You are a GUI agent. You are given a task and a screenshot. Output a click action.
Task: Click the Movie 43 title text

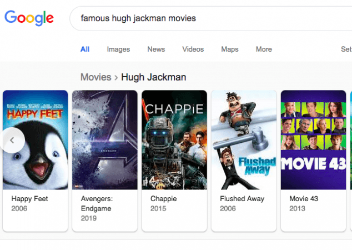pyautogui.click(x=304, y=199)
